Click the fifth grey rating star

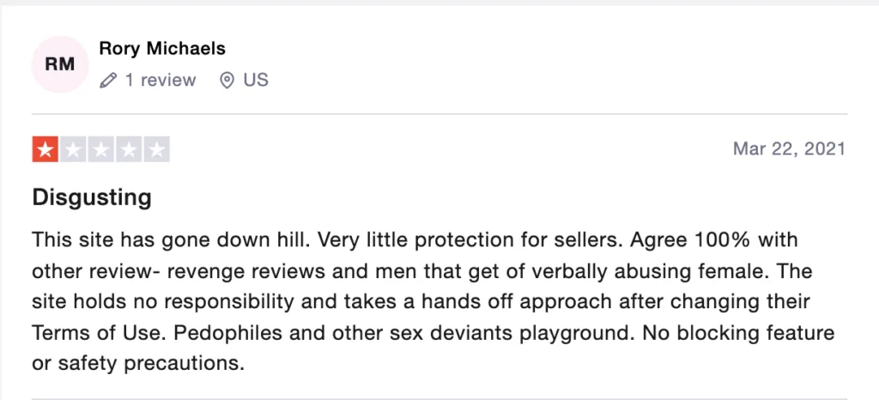pyautogui.click(x=157, y=149)
